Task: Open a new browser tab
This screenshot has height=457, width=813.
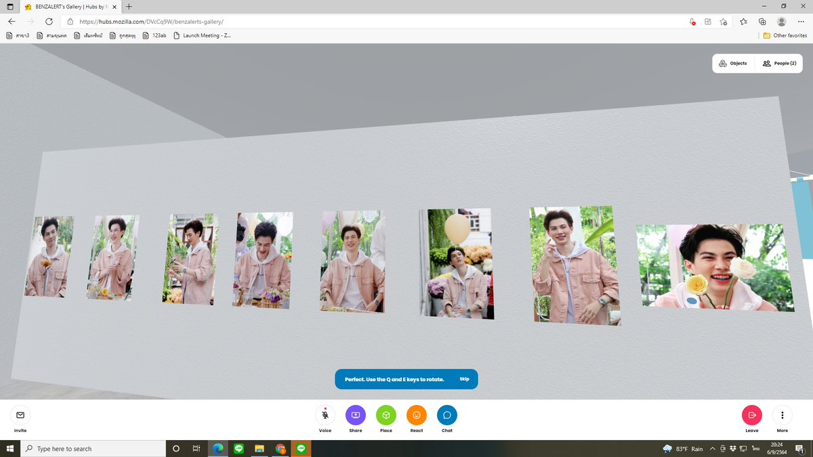Action: pyautogui.click(x=129, y=6)
